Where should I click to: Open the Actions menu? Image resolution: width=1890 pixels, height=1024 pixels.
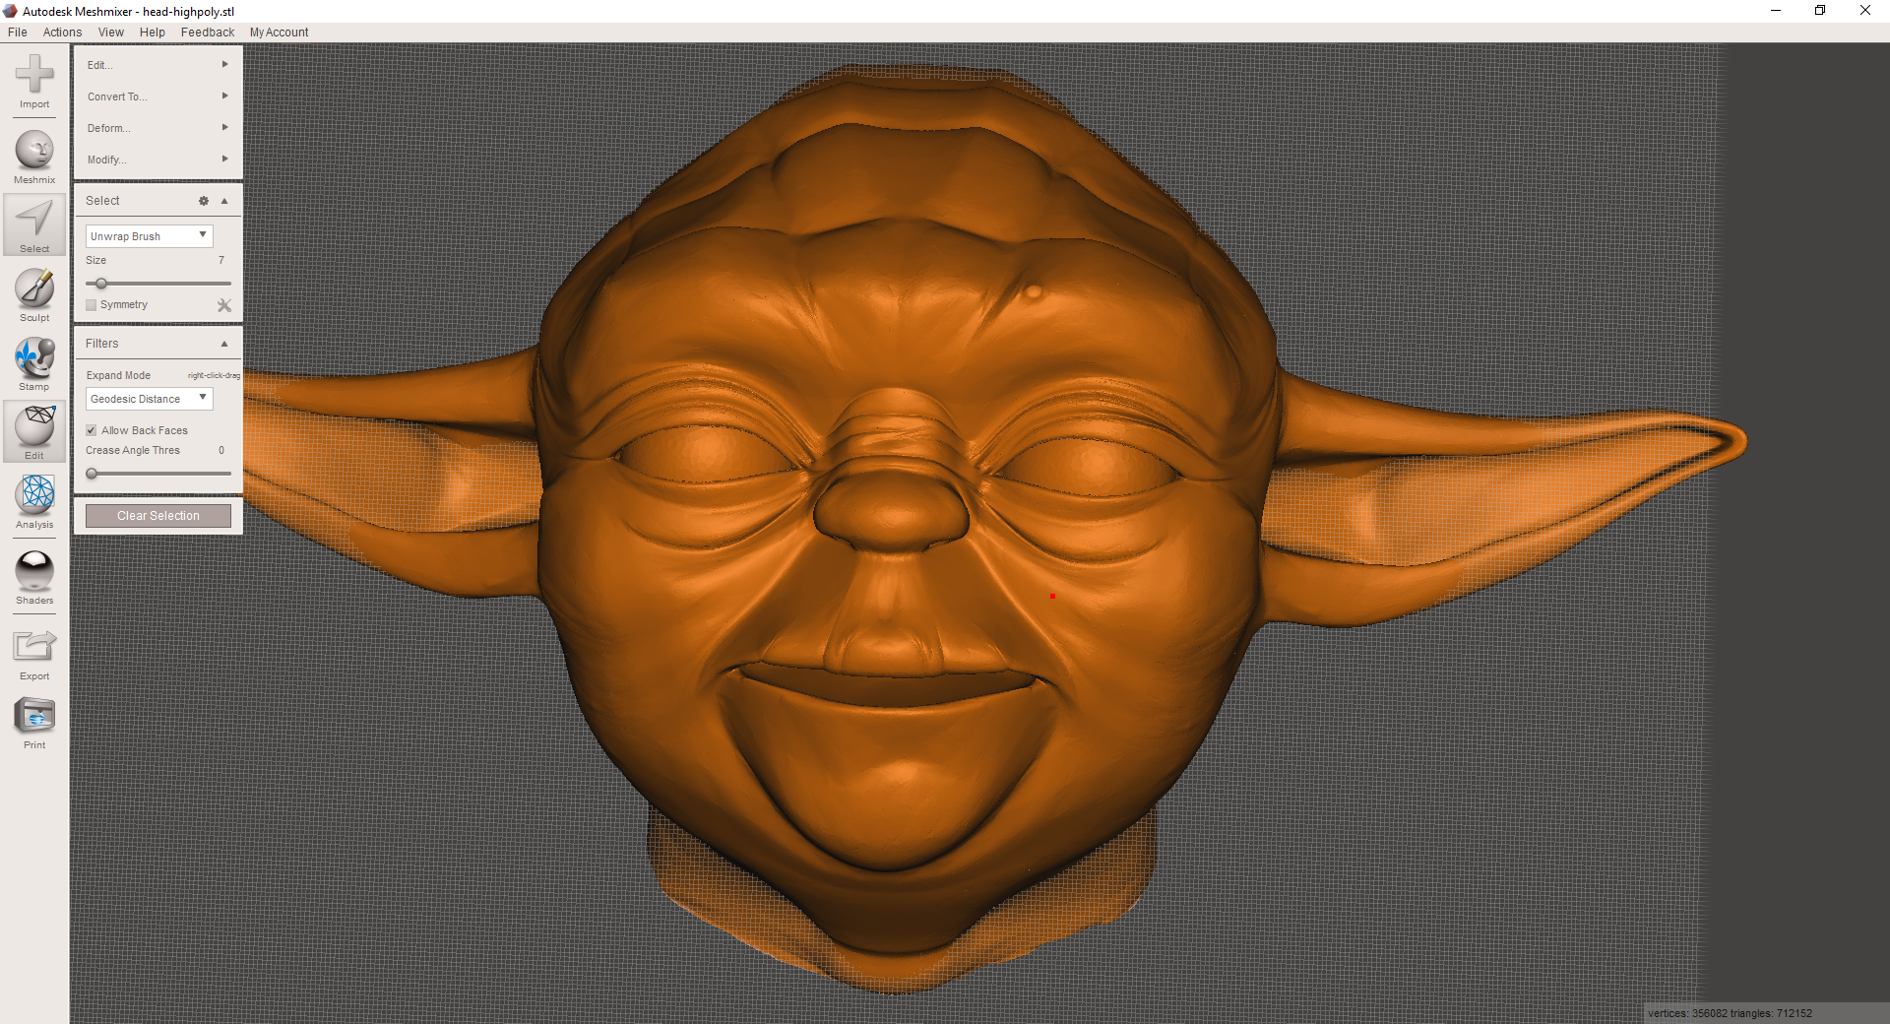pyautogui.click(x=62, y=32)
